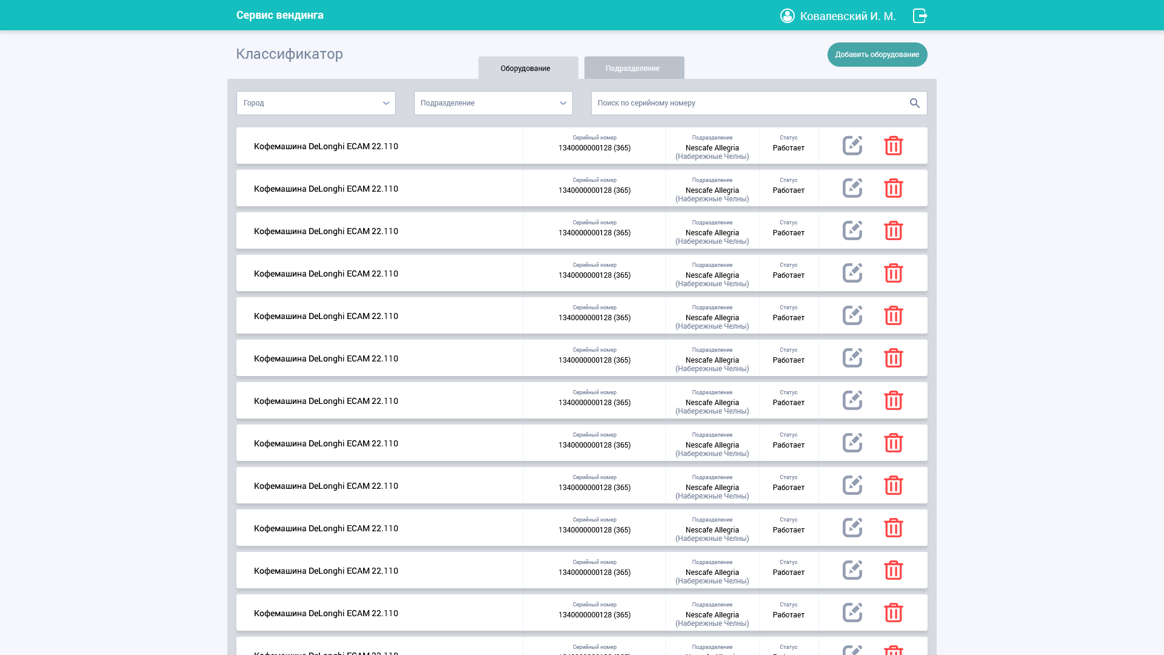
Task: Edit the first coffee machine row
Action: pos(852,146)
